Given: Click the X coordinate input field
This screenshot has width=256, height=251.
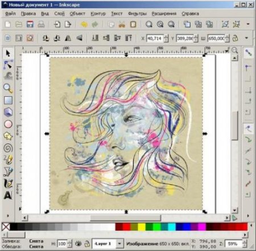Looking at the screenshot, I should 155,38.
